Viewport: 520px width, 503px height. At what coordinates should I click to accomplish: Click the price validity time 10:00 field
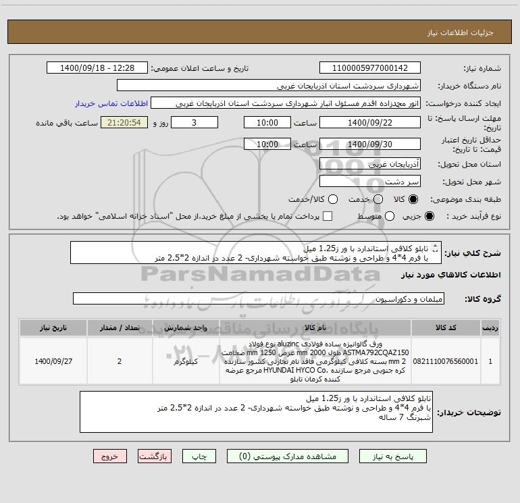[267, 144]
